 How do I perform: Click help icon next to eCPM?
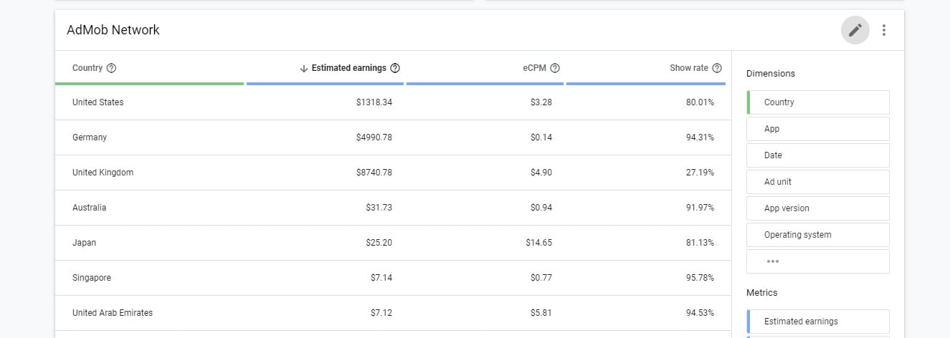click(x=555, y=68)
